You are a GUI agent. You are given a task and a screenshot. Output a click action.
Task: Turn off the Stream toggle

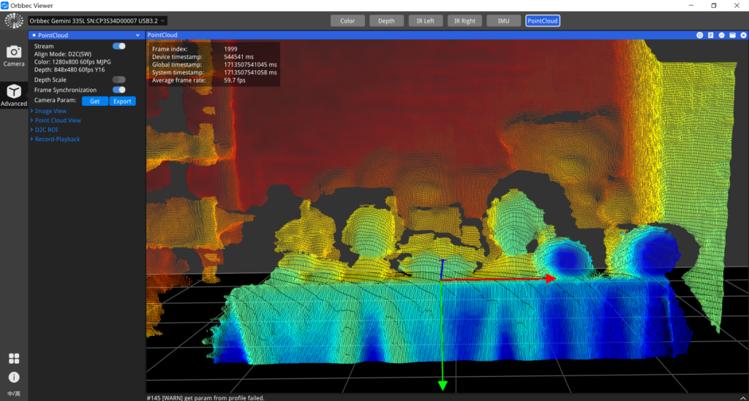coord(118,46)
